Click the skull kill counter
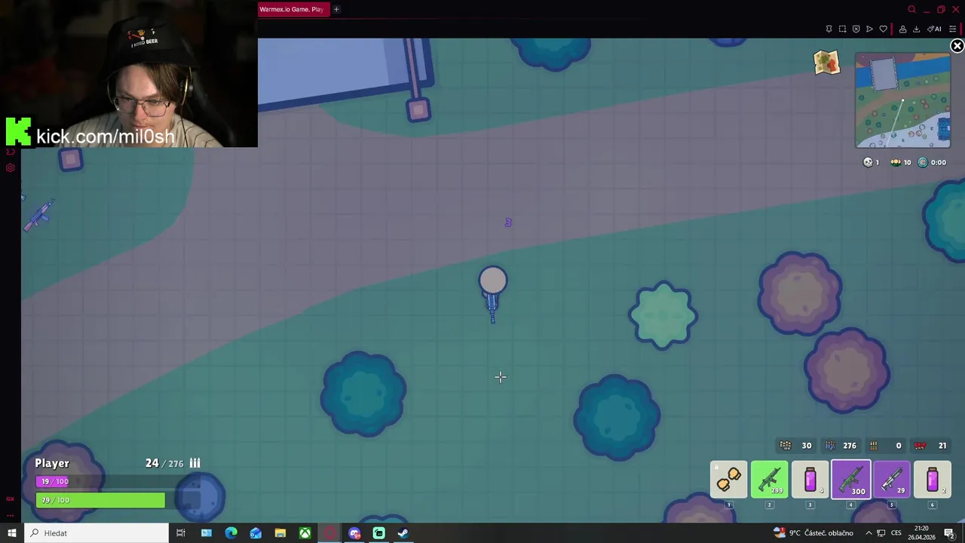Screen dimensions: 965x543 (871, 162)
